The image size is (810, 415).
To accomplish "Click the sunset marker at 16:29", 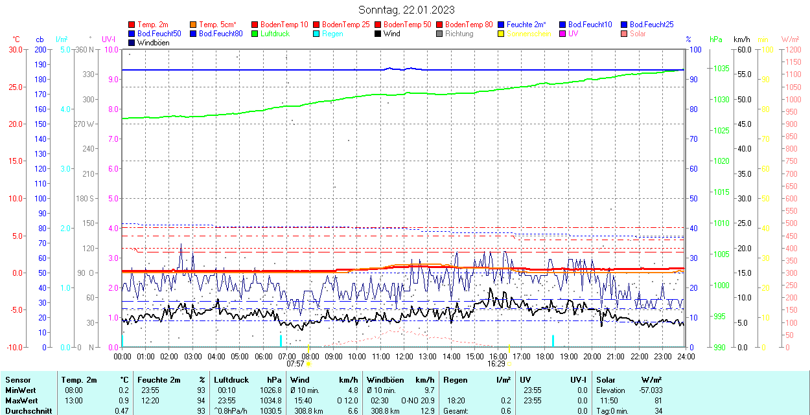I will coord(509,364).
